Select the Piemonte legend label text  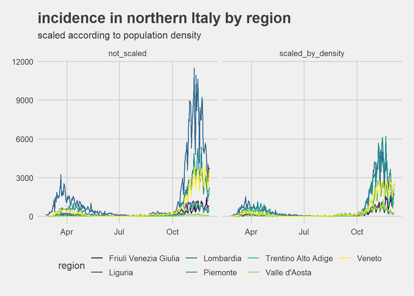[220, 273]
